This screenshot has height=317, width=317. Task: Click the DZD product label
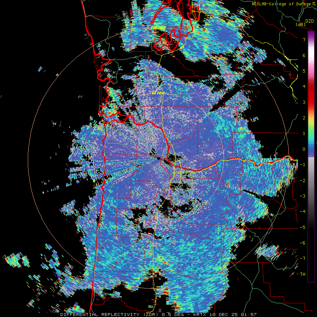click(309, 21)
